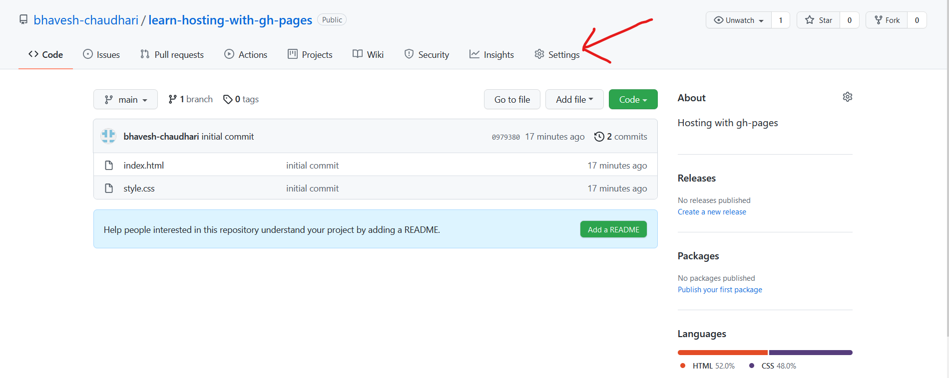Open the bhavesh-chaudhari owner profile link
Viewport: 949px width, 378px height.
86,20
